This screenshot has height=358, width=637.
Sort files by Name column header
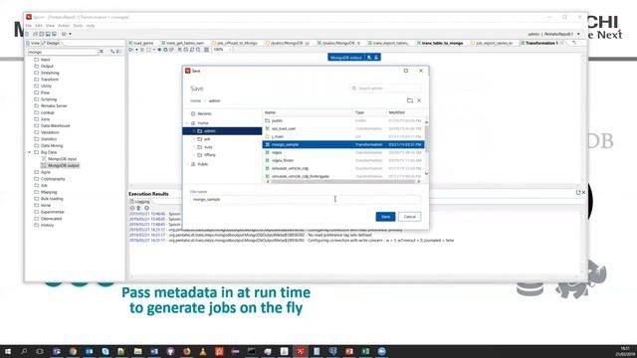(x=308, y=112)
